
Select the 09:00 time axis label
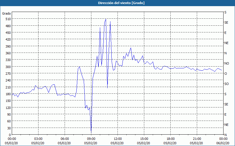point(91,139)
